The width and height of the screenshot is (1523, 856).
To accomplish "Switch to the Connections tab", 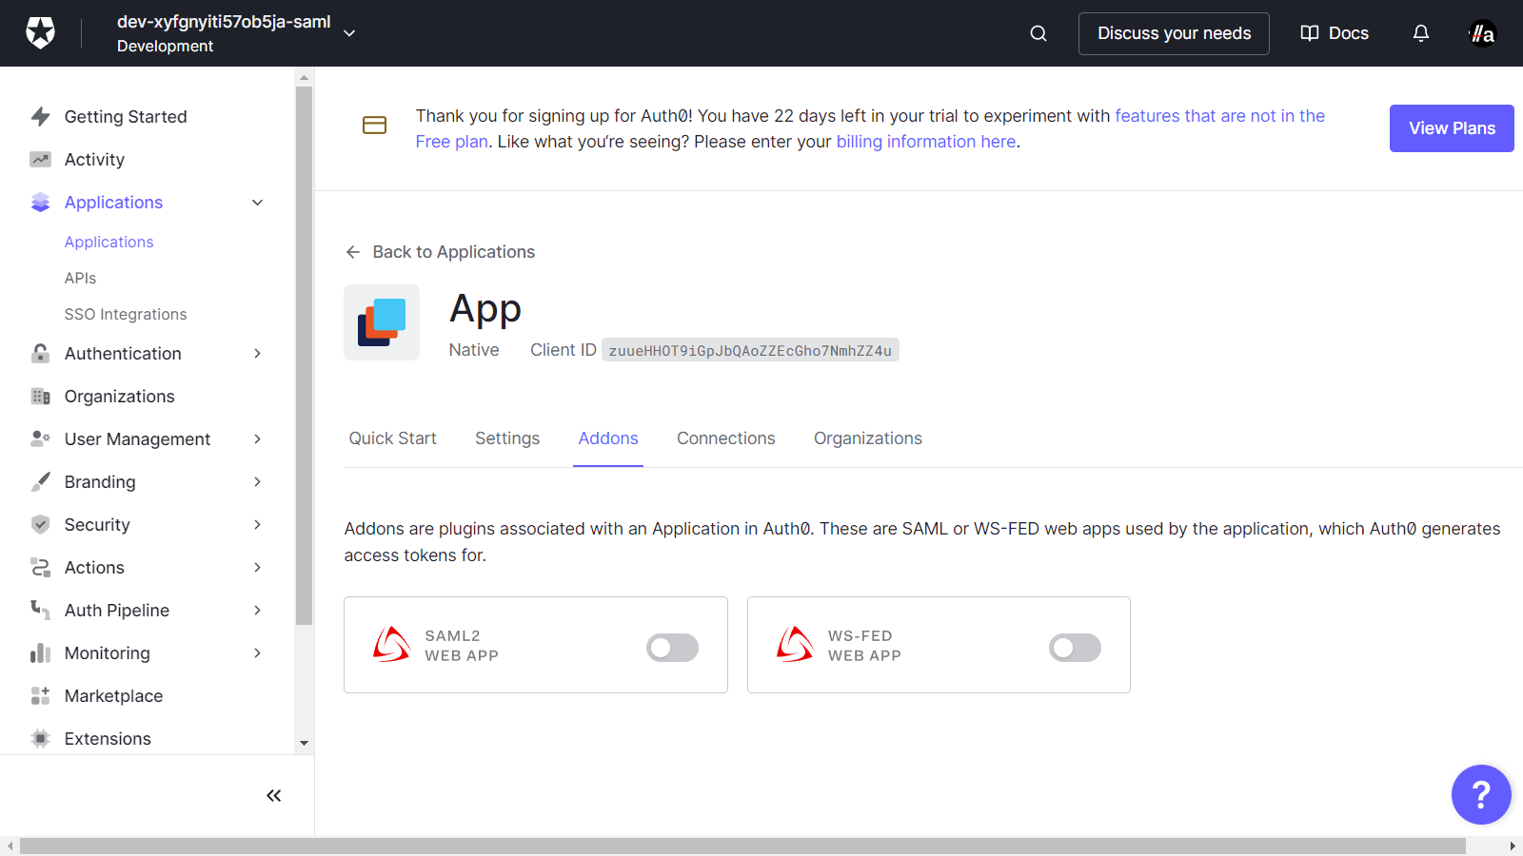I will (x=725, y=438).
